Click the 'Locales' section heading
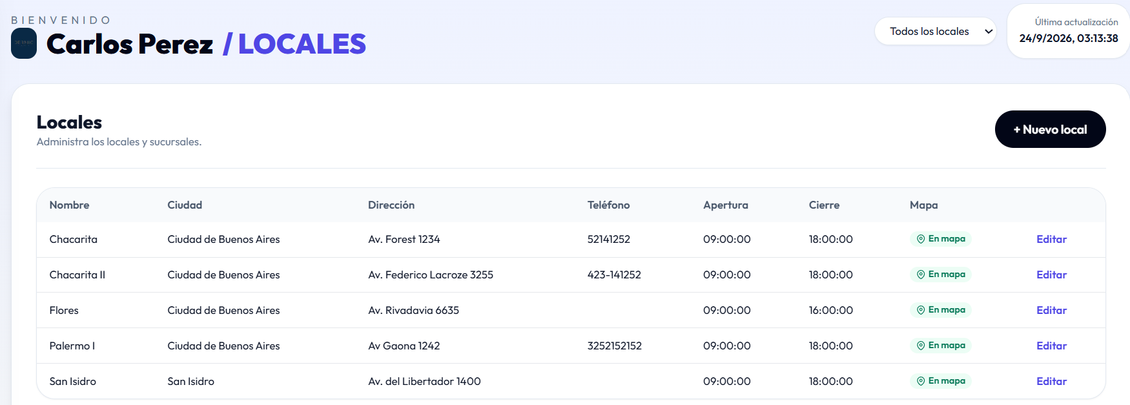Viewport: 1130px width, 405px height. coord(69,122)
